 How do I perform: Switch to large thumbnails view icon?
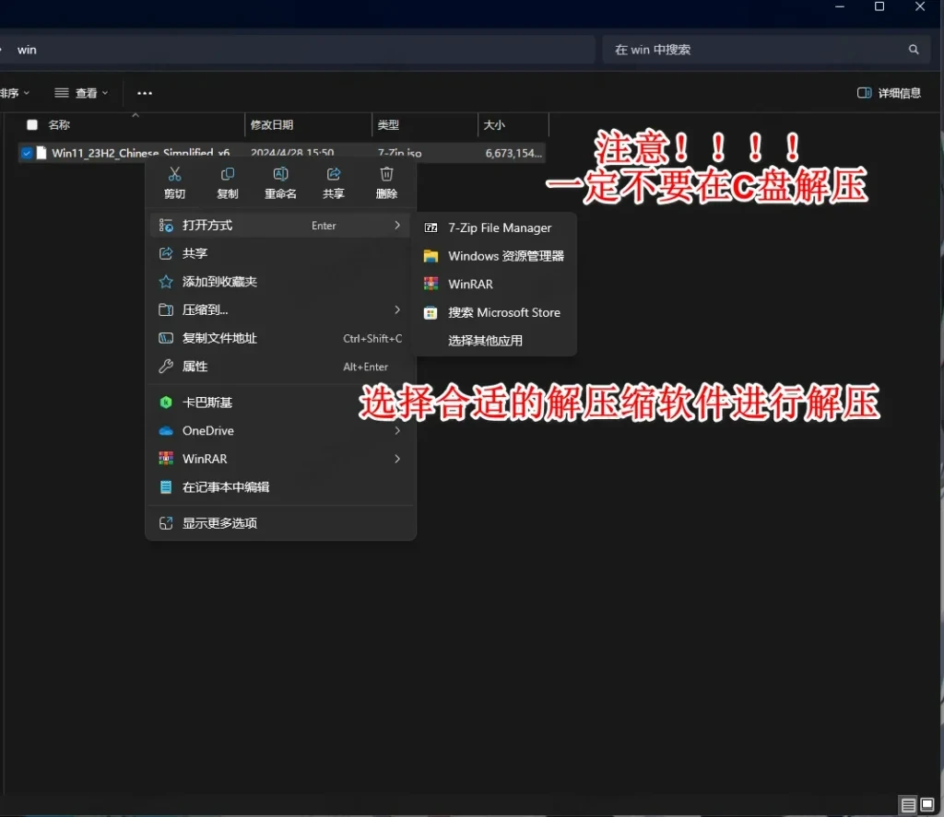[927, 804]
